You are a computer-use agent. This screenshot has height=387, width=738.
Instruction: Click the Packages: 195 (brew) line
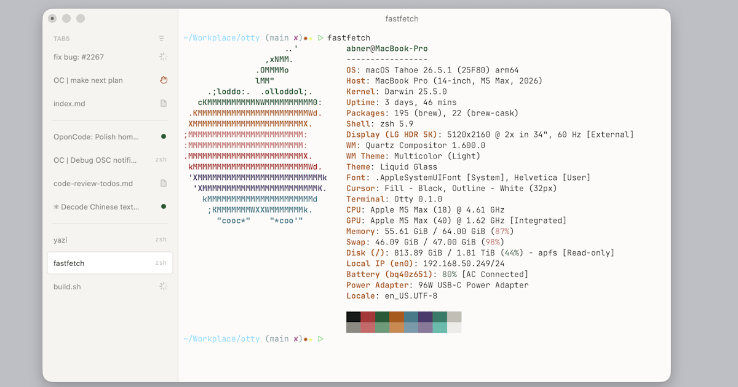point(432,113)
